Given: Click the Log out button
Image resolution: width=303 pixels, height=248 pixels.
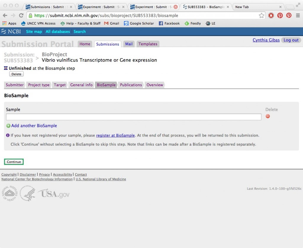Looking at the screenshot, I should tap(291, 40).
